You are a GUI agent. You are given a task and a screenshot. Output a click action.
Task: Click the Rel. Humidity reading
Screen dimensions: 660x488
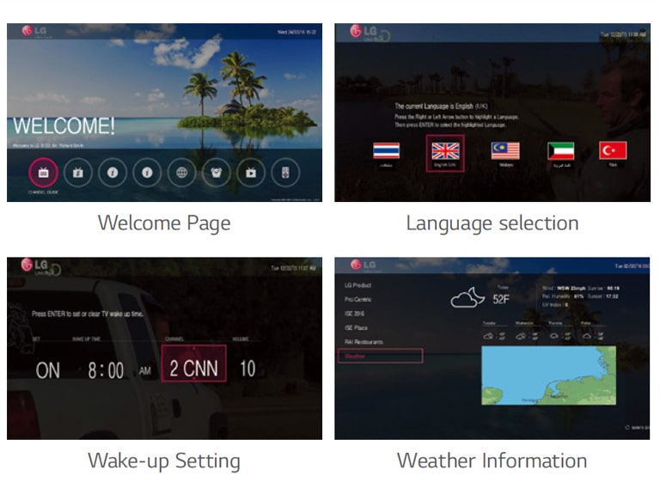click(x=563, y=296)
